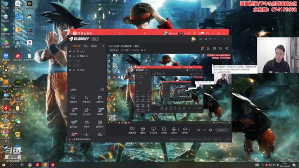Select the 全屏 1 source row
299x168 pixels.
(x=87, y=70)
